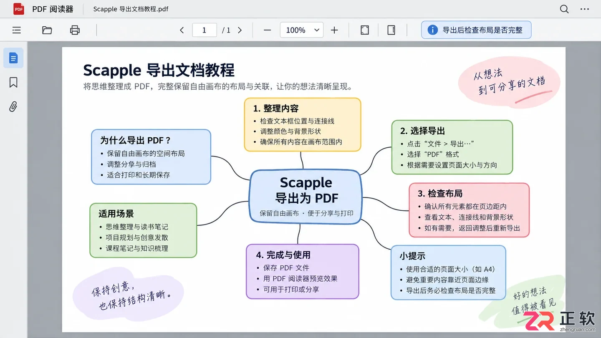The width and height of the screenshot is (601, 338).
Task: Go to previous page arrow
Action: pyautogui.click(x=182, y=30)
